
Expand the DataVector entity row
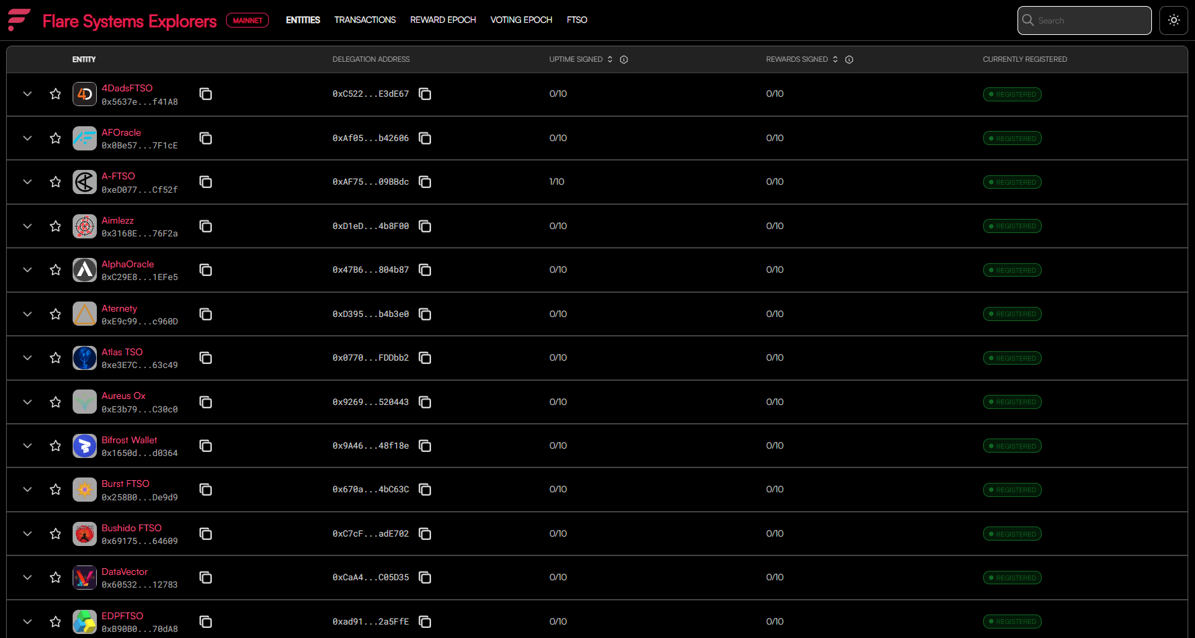(27, 578)
